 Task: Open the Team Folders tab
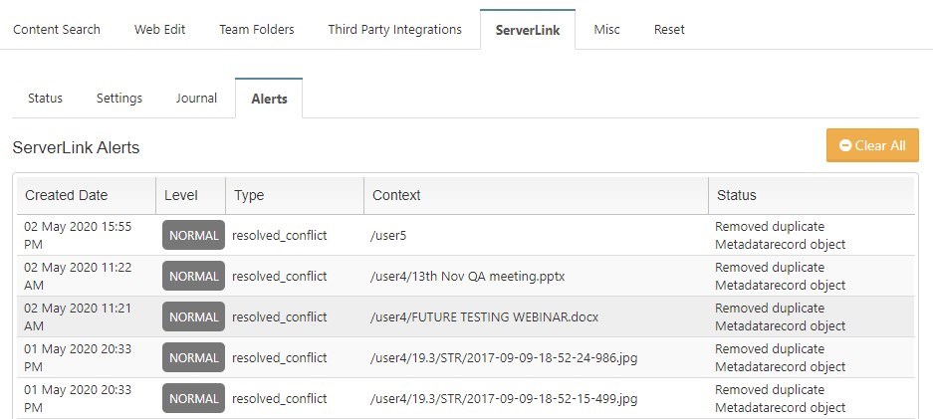pos(257,30)
